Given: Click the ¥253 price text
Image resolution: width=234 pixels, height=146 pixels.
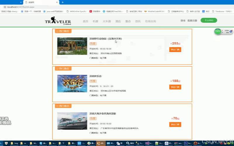Looking at the screenshot, I should point(175,44).
